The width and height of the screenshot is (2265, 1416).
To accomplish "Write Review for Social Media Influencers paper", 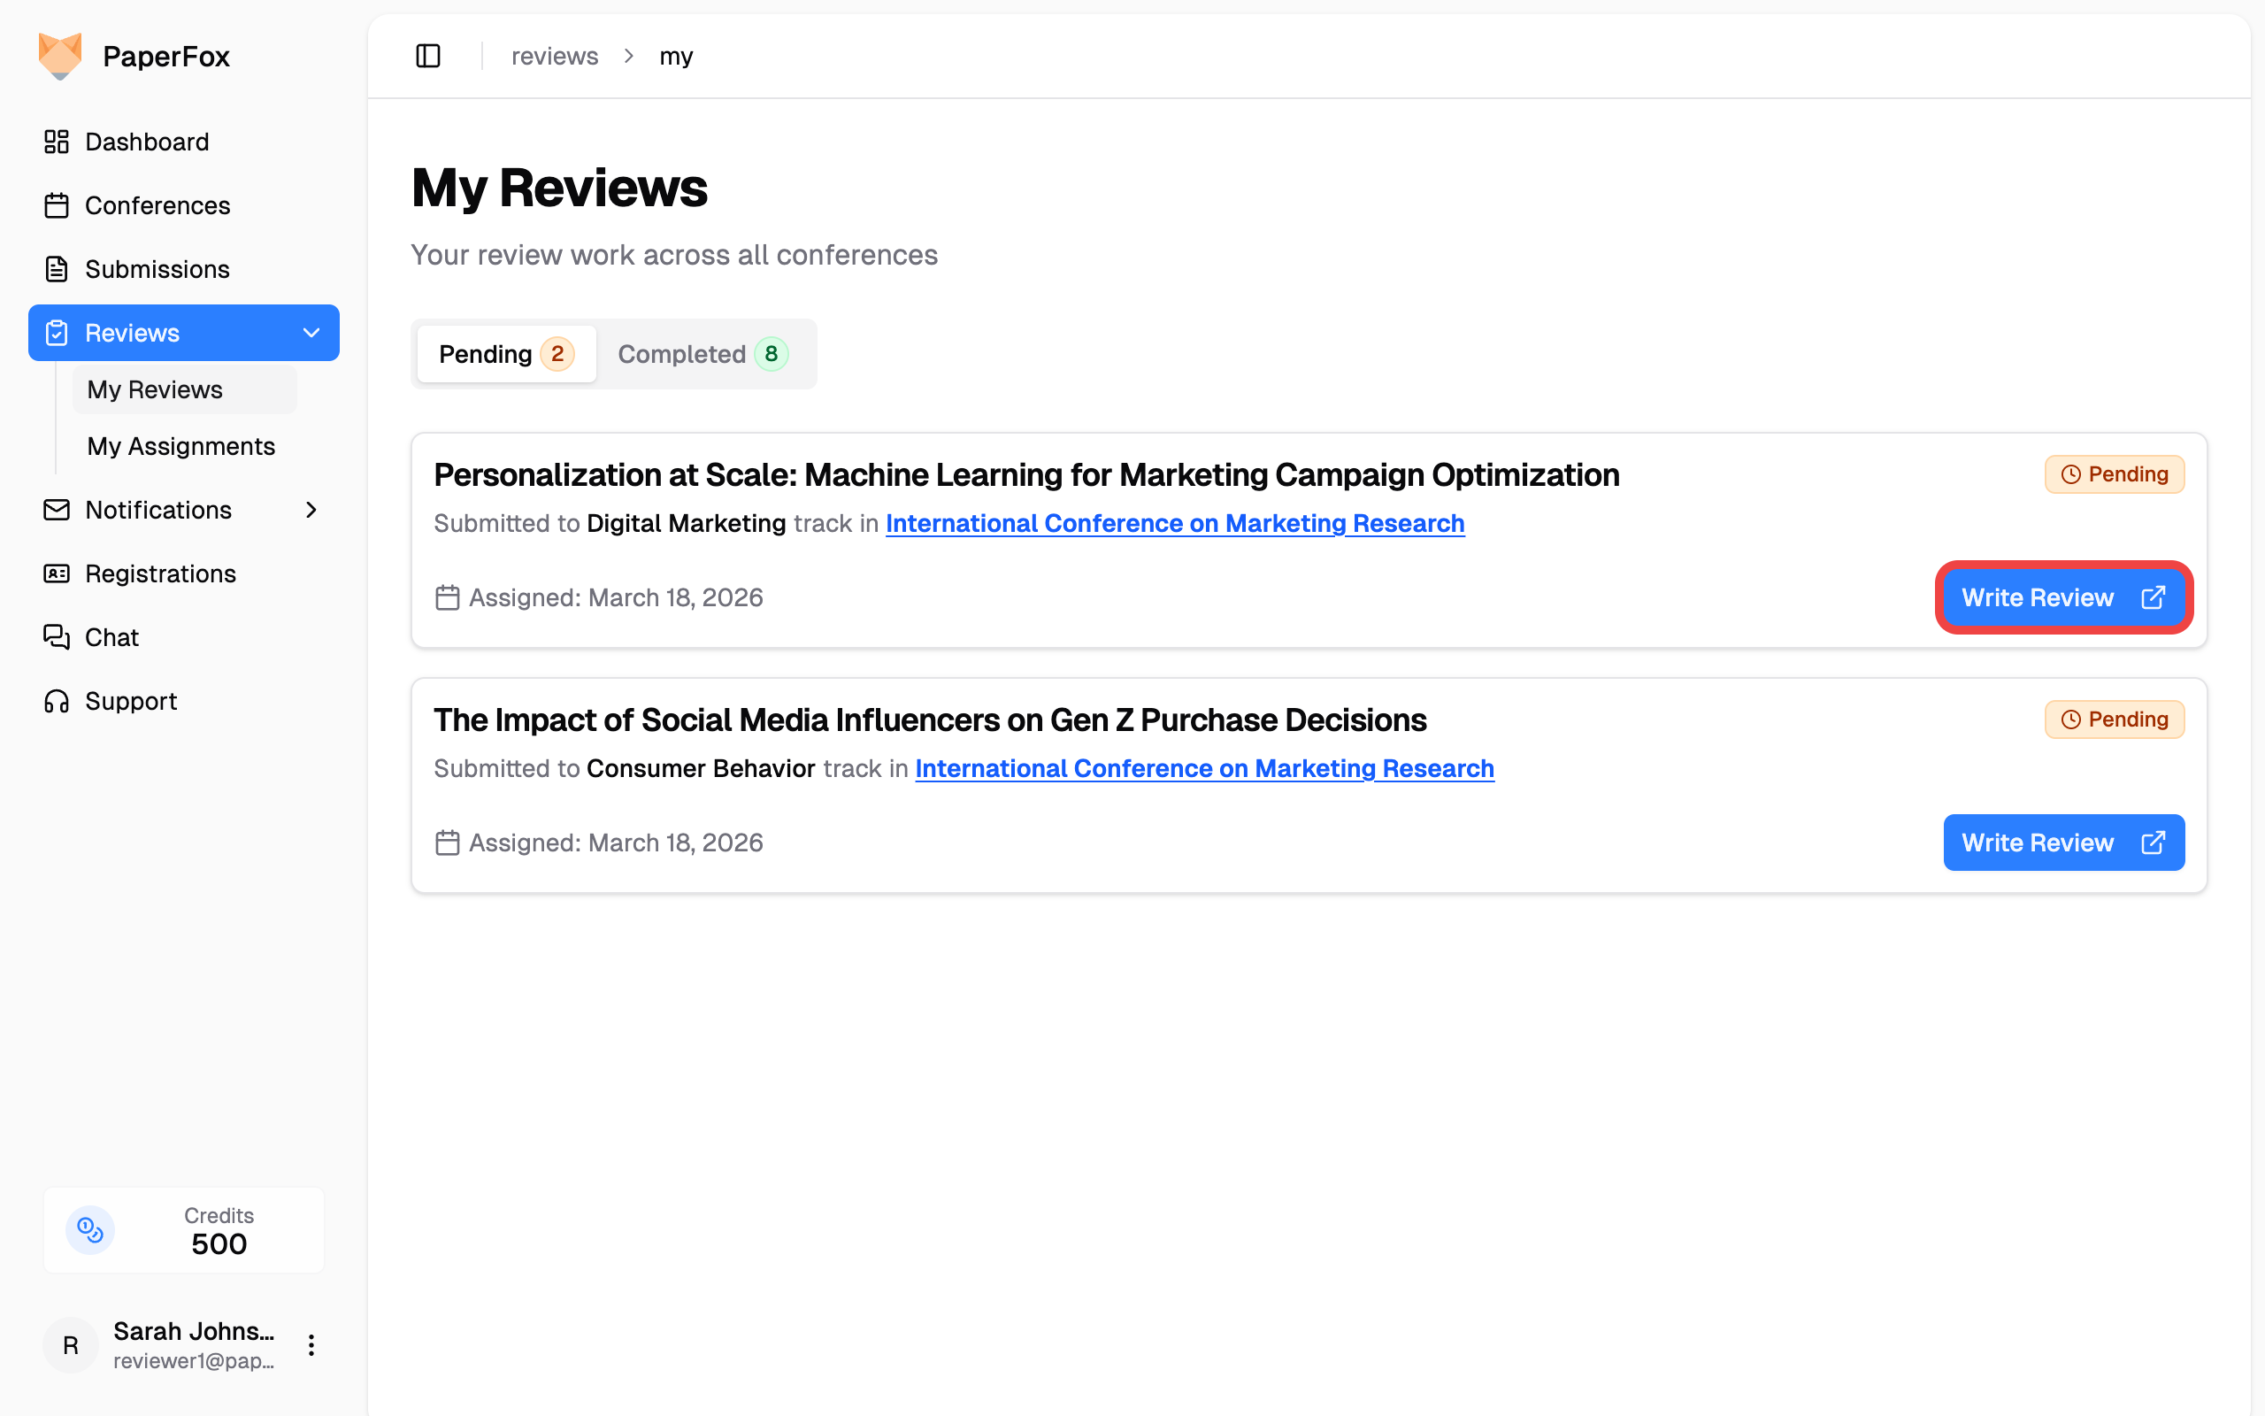I will click(x=2063, y=842).
